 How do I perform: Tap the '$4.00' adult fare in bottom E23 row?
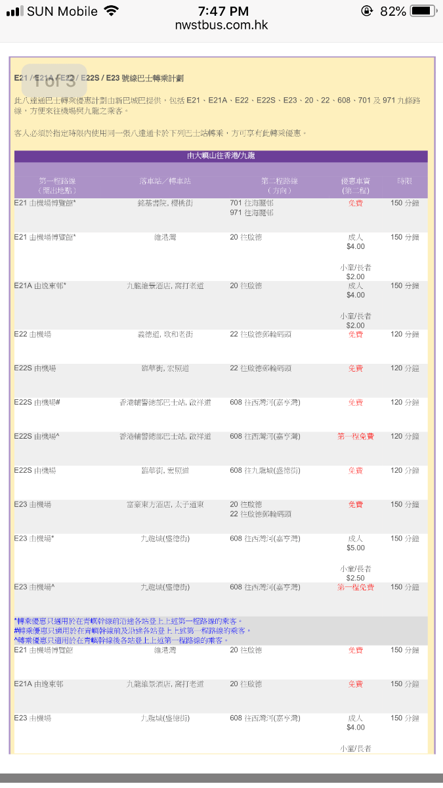(x=356, y=728)
